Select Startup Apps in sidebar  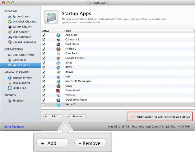21,65
